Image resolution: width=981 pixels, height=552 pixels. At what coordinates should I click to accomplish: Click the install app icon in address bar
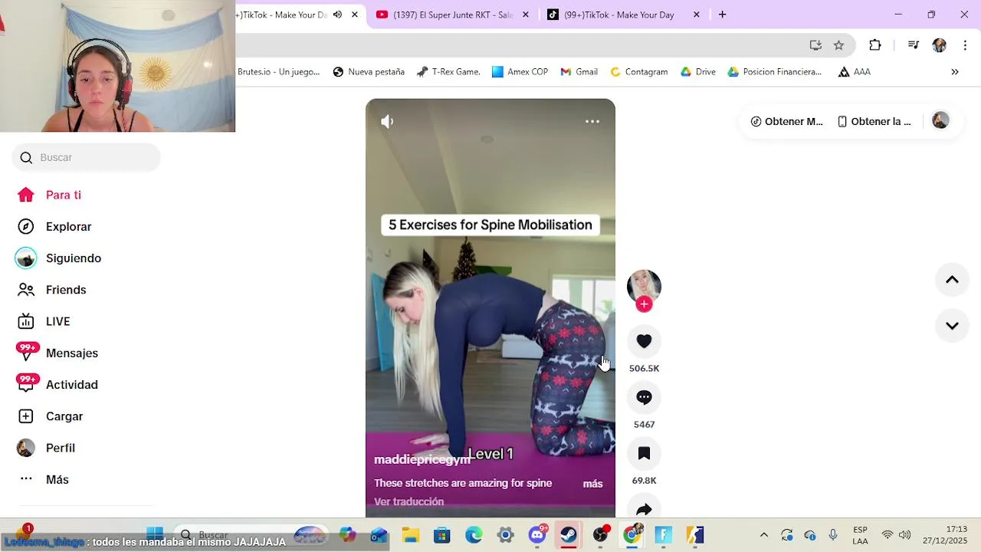pos(815,45)
